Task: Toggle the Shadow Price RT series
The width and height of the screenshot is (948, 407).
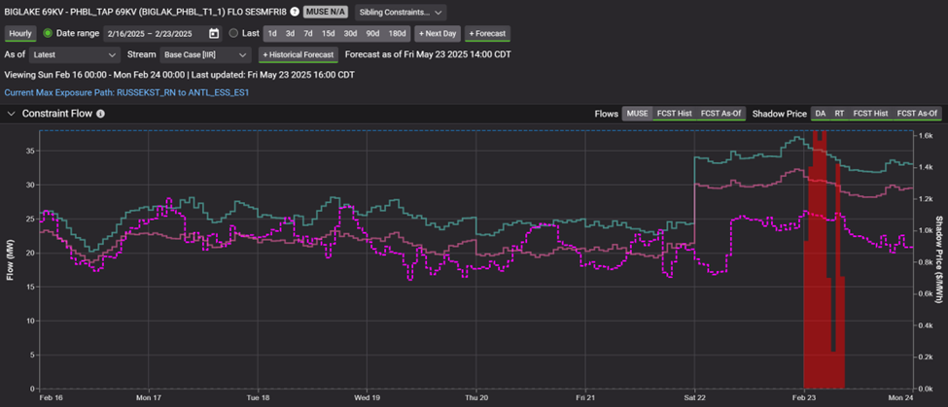Action: (839, 114)
